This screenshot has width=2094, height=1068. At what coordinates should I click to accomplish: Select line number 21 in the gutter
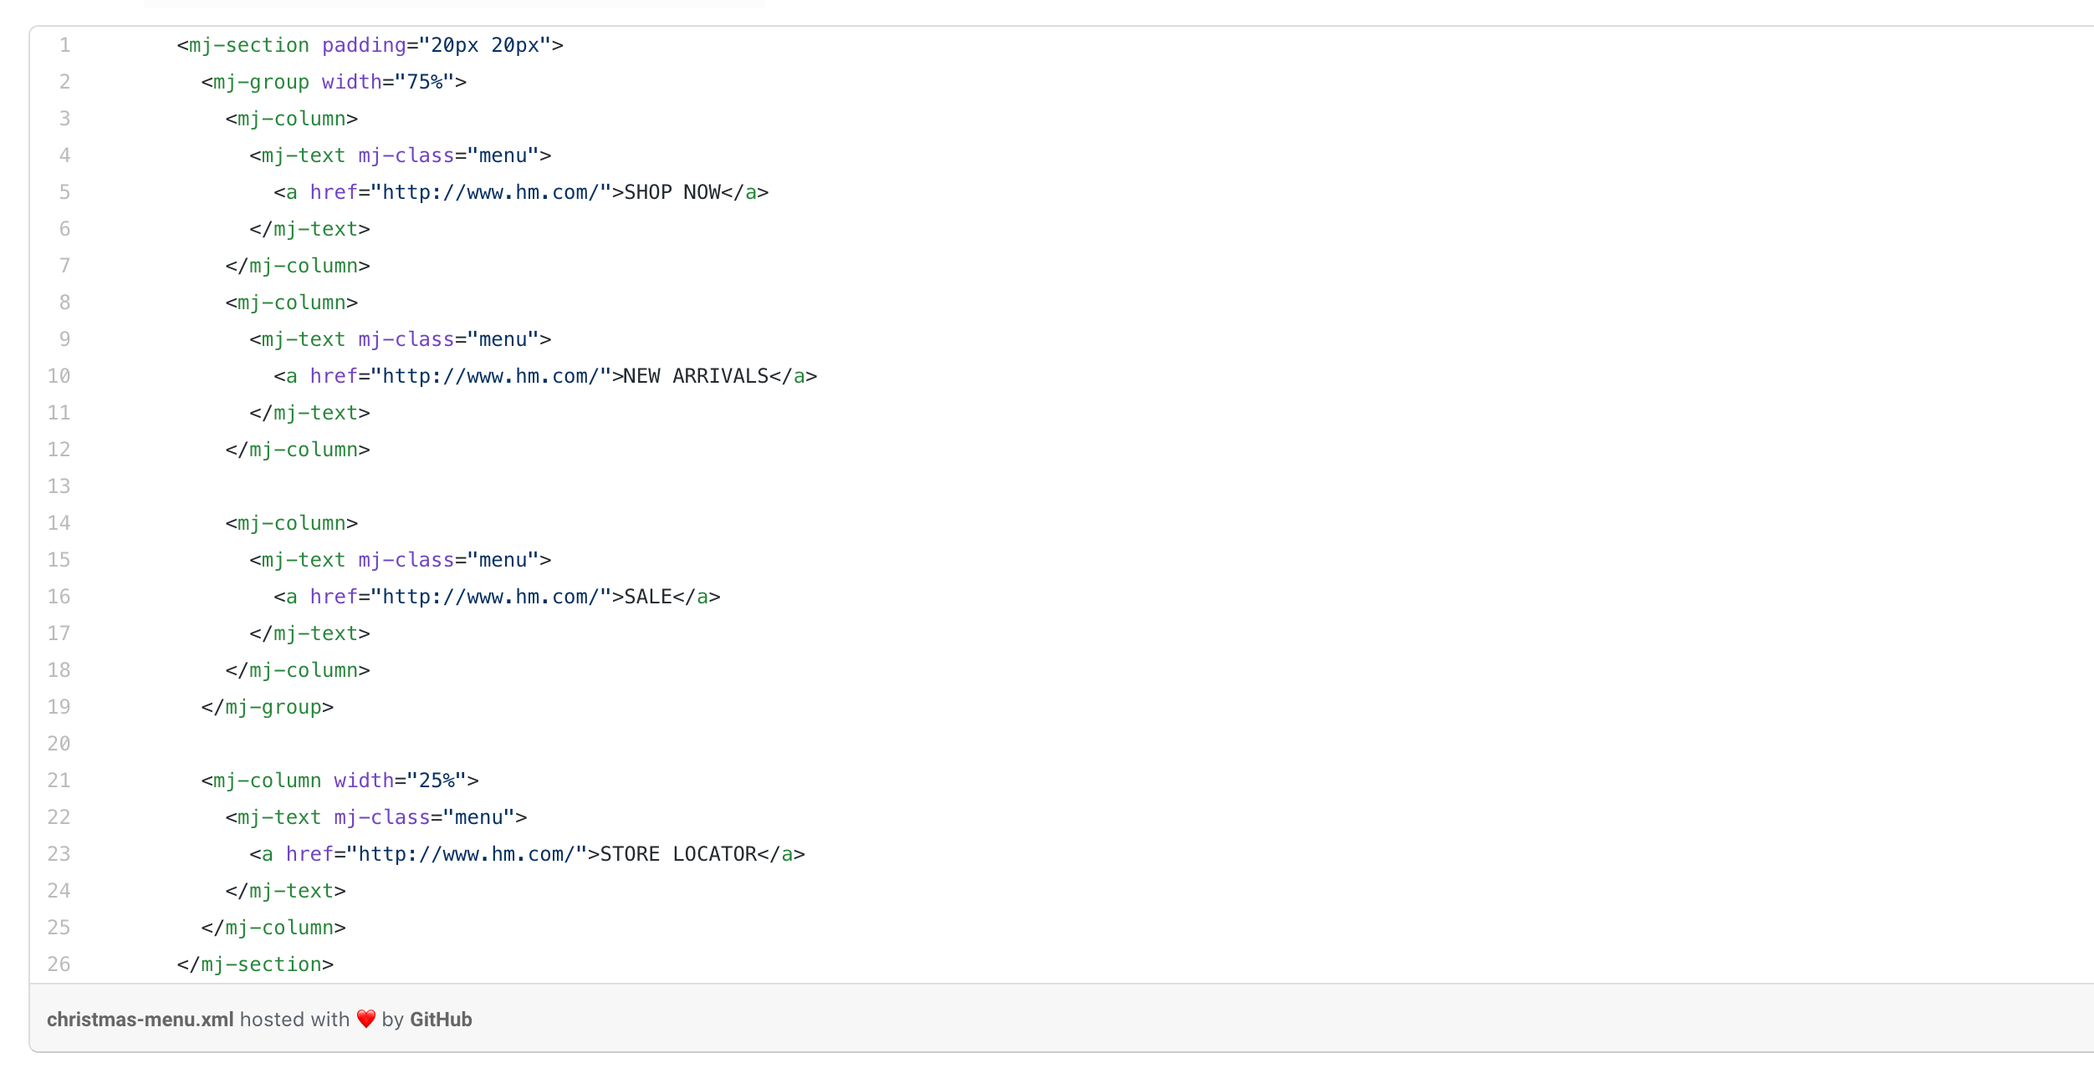[59, 781]
